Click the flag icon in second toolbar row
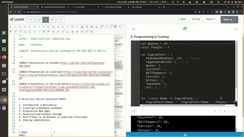 pos(49,32)
